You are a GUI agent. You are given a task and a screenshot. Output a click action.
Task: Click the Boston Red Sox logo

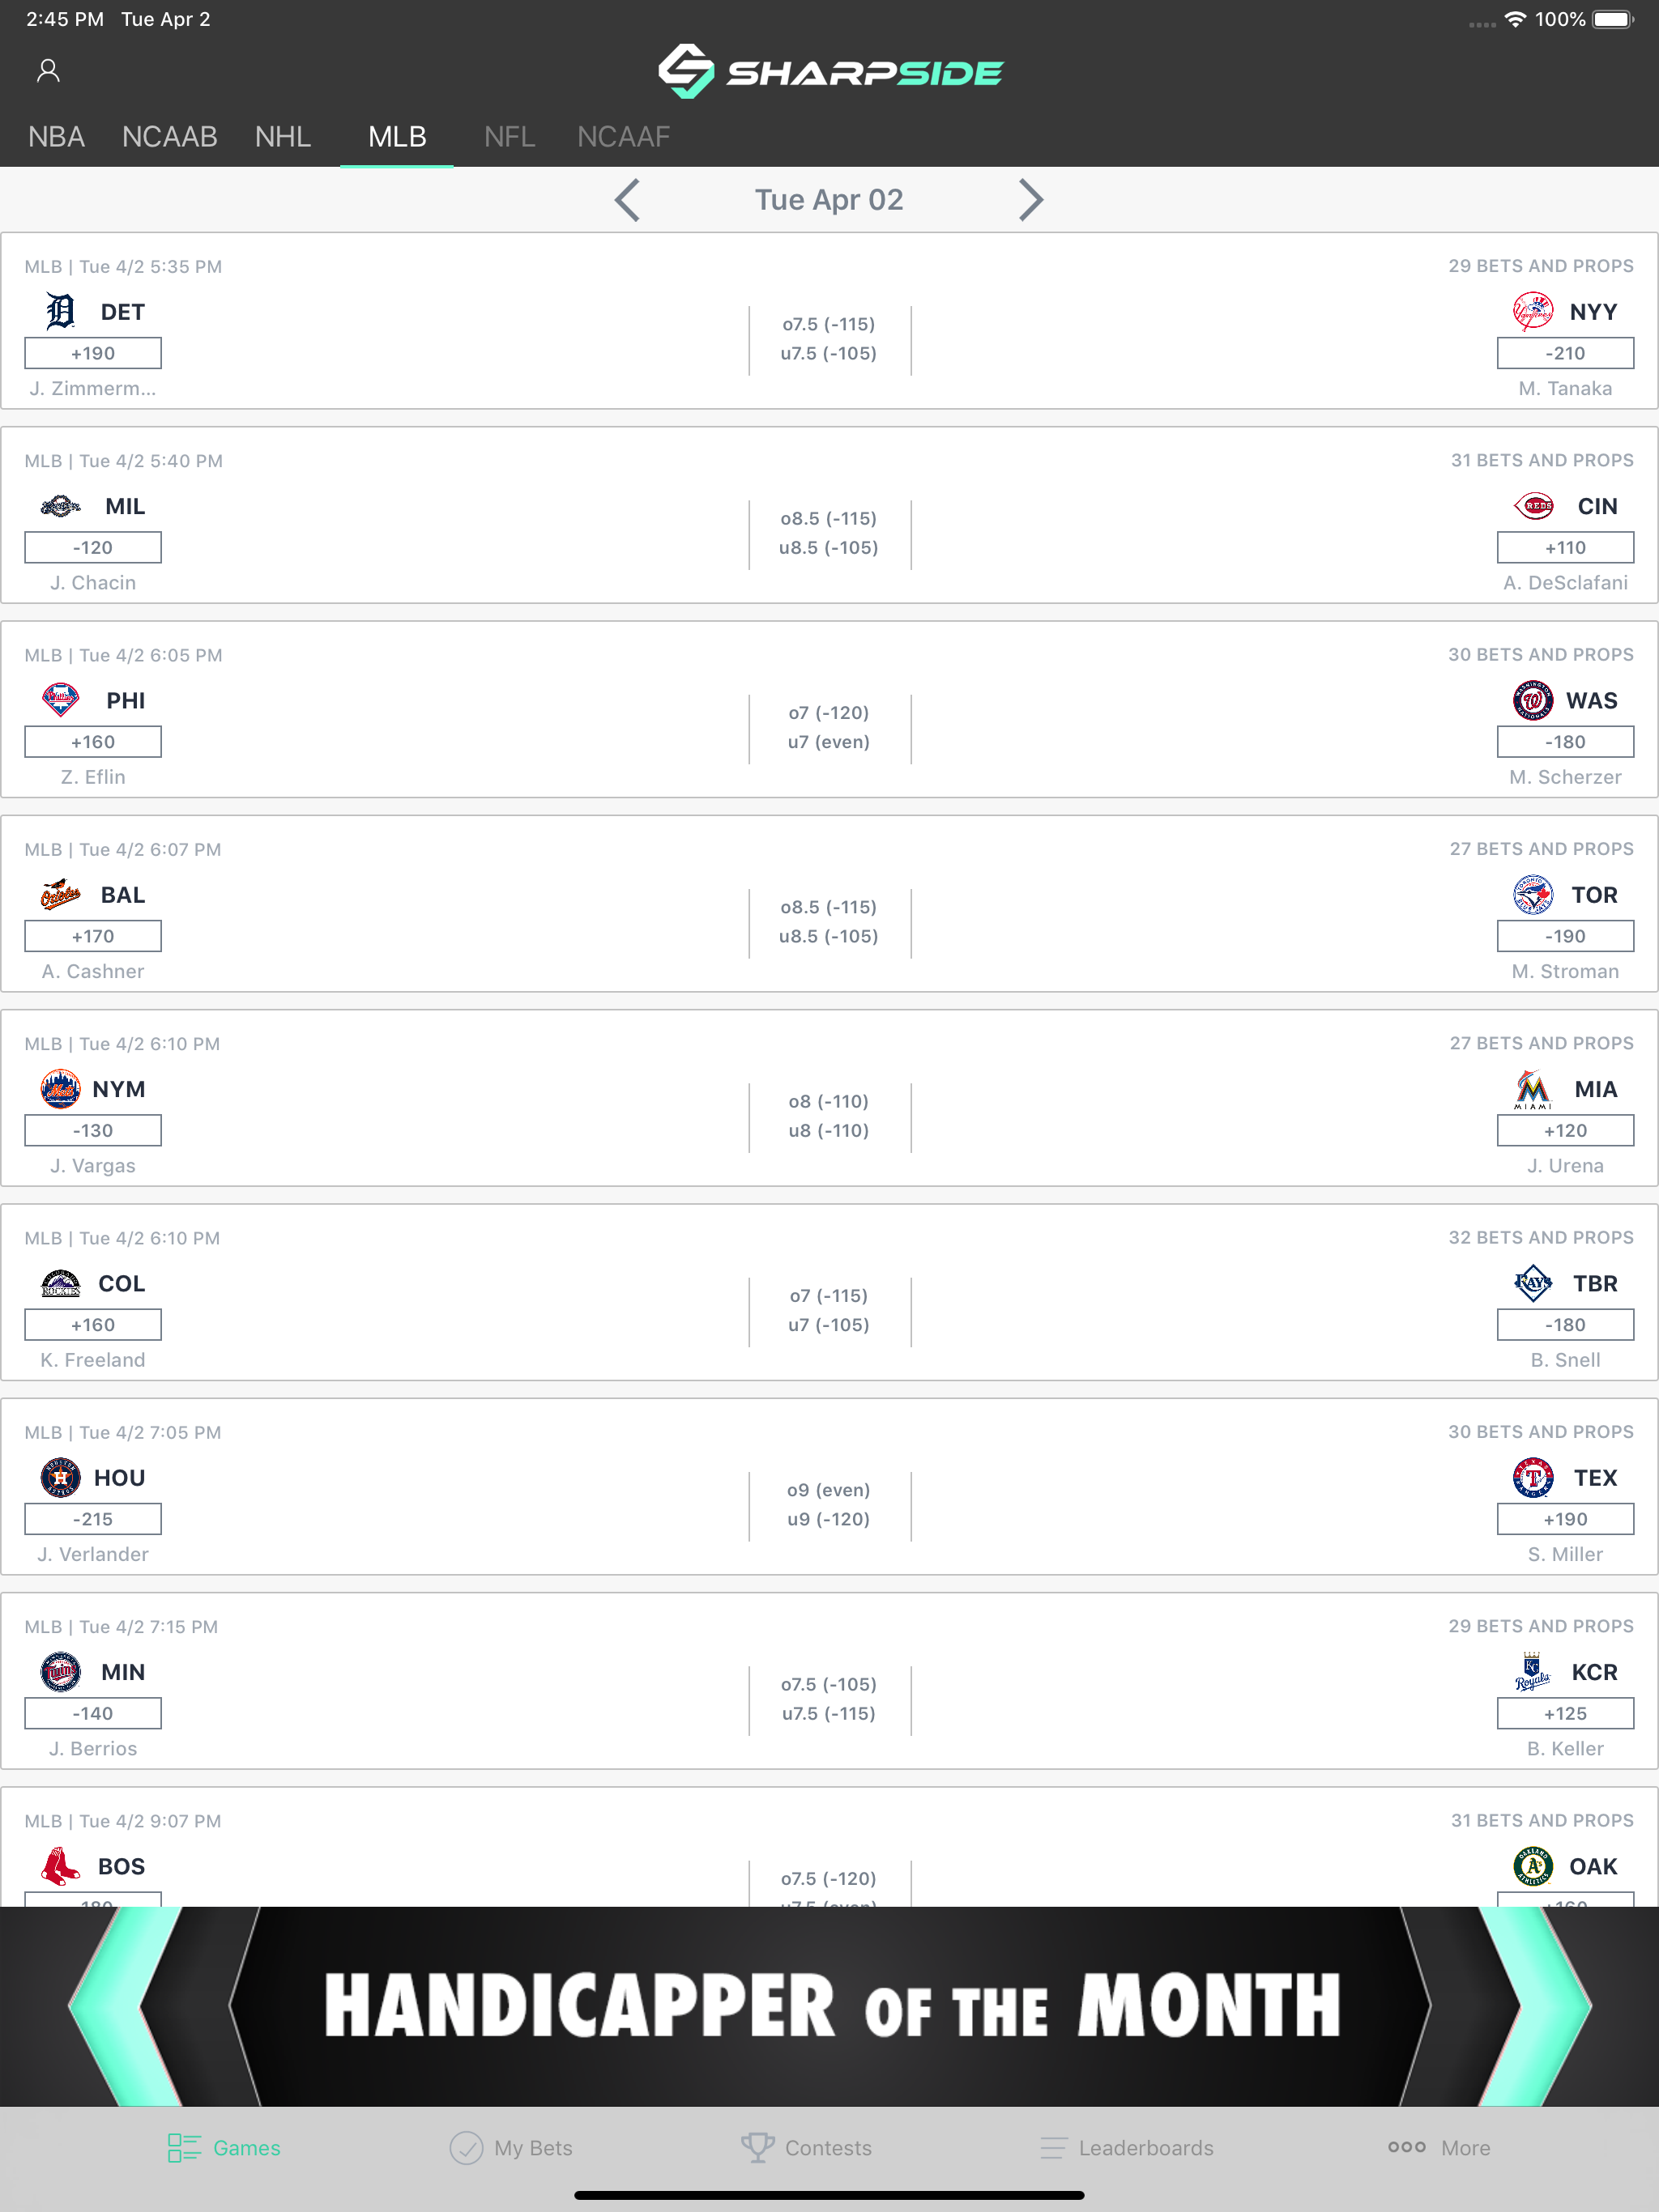click(60, 1866)
